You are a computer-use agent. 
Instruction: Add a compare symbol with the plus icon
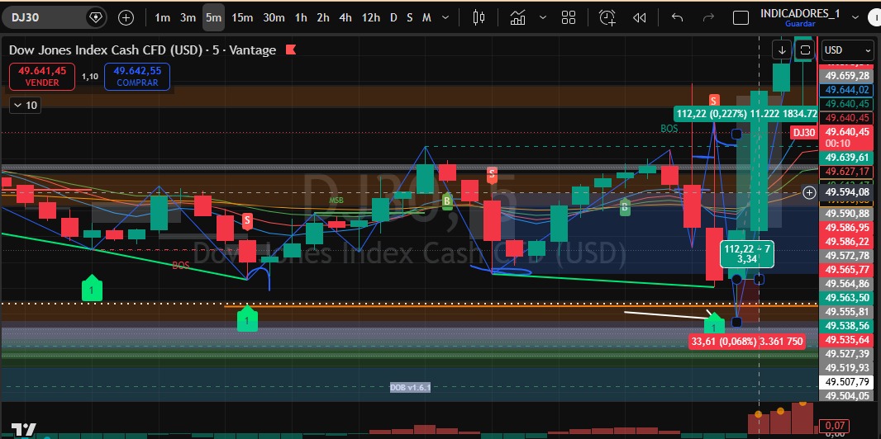tap(126, 18)
